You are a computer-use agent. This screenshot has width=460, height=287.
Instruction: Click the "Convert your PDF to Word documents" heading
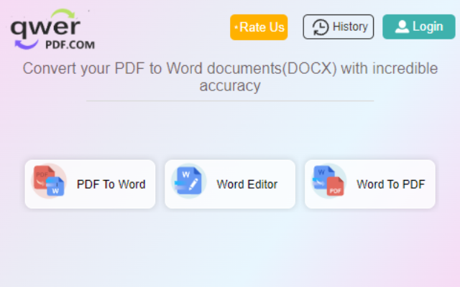tap(230, 77)
